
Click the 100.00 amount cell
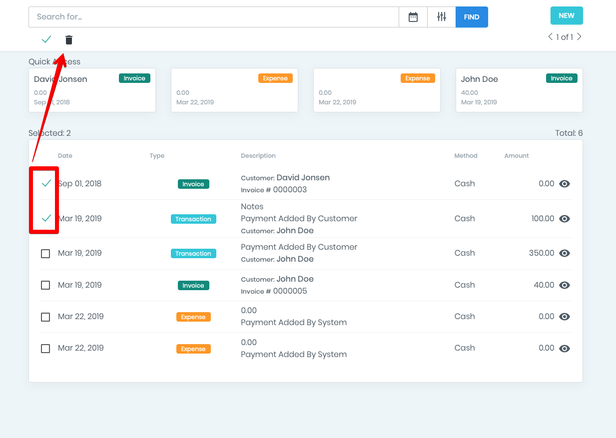click(543, 219)
